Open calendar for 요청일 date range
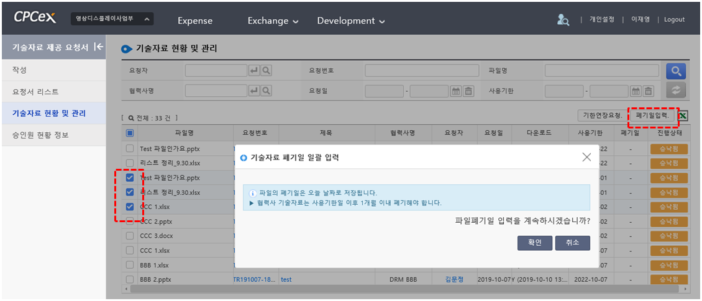The width and height of the screenshot is (702, 301). [456, 91]
